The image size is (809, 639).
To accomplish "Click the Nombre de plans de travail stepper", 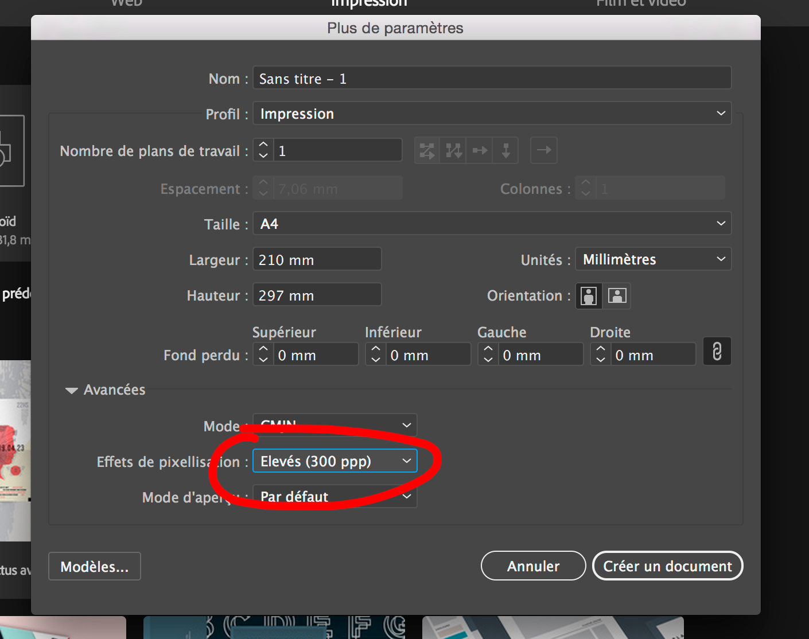I will point(263,150).
